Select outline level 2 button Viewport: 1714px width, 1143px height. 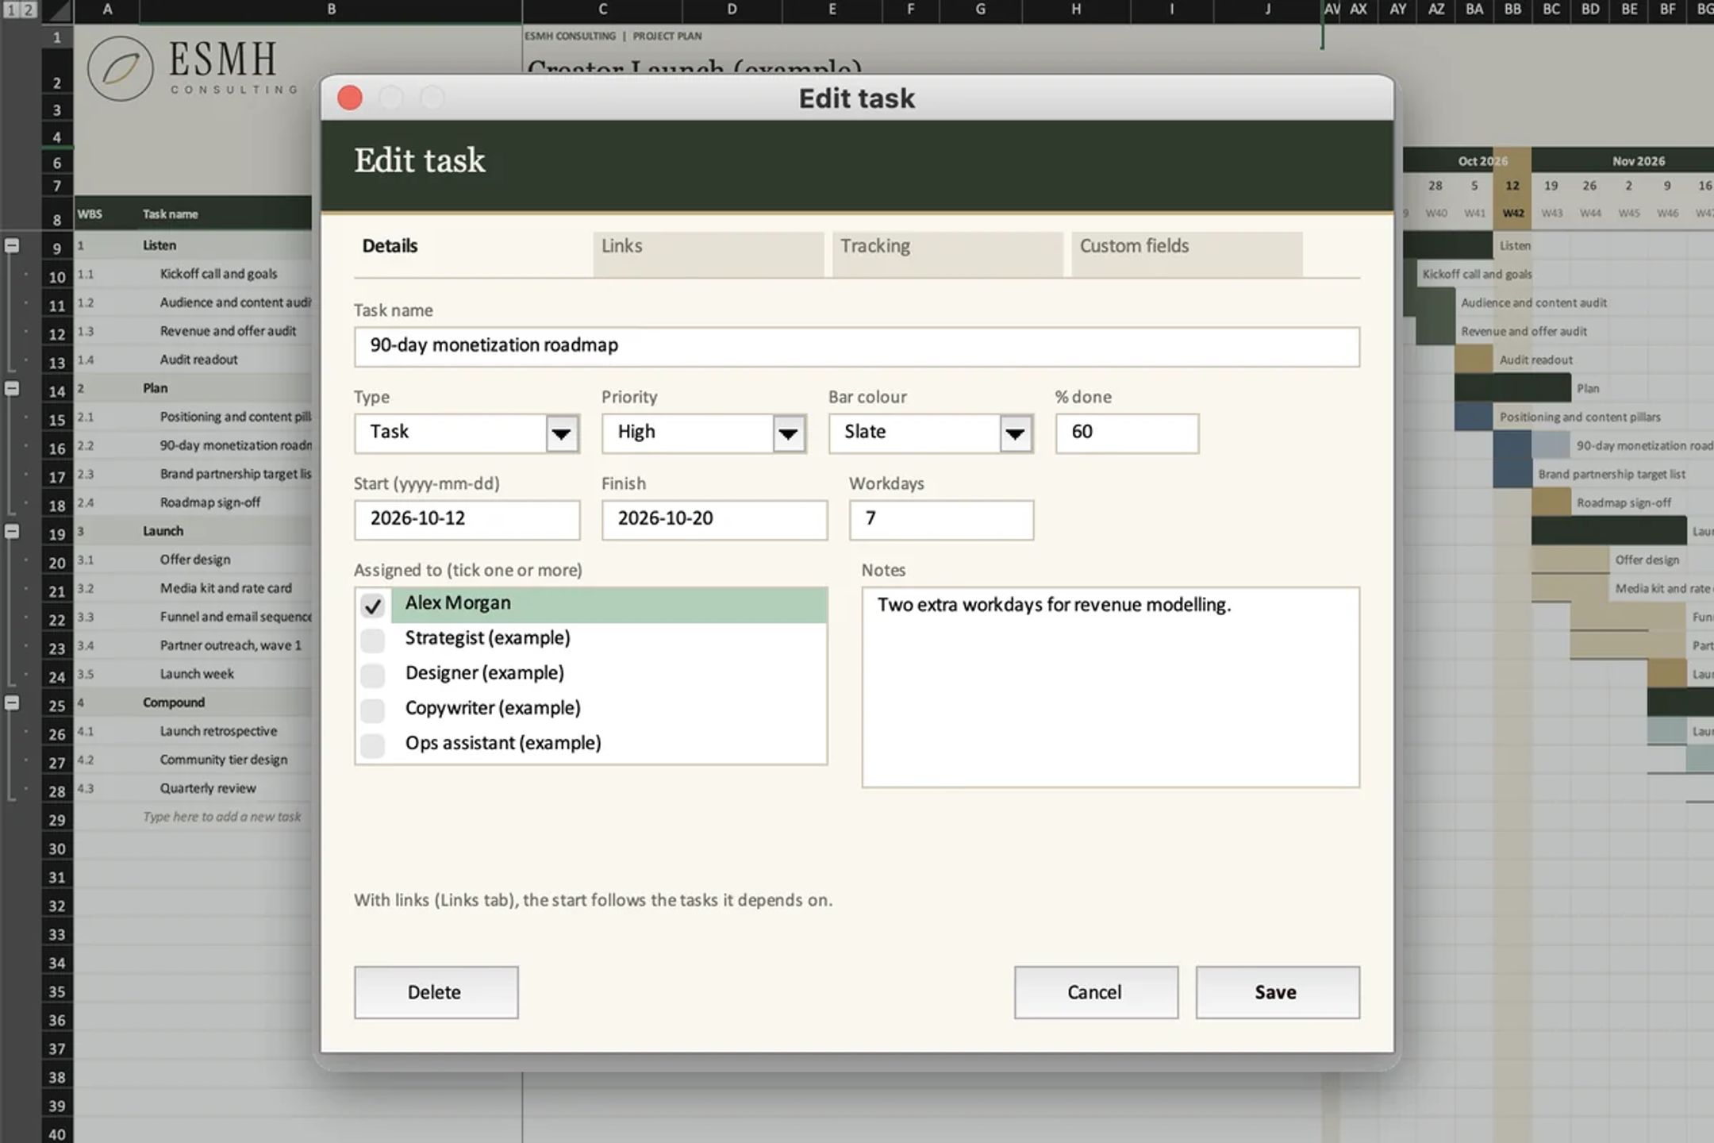click(29, 10)
